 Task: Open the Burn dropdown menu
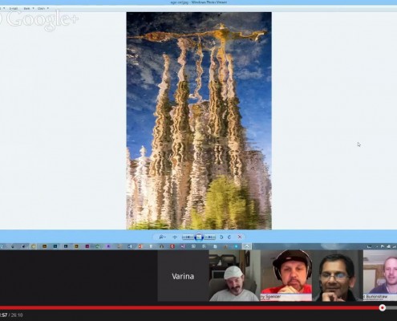(29, 8)
